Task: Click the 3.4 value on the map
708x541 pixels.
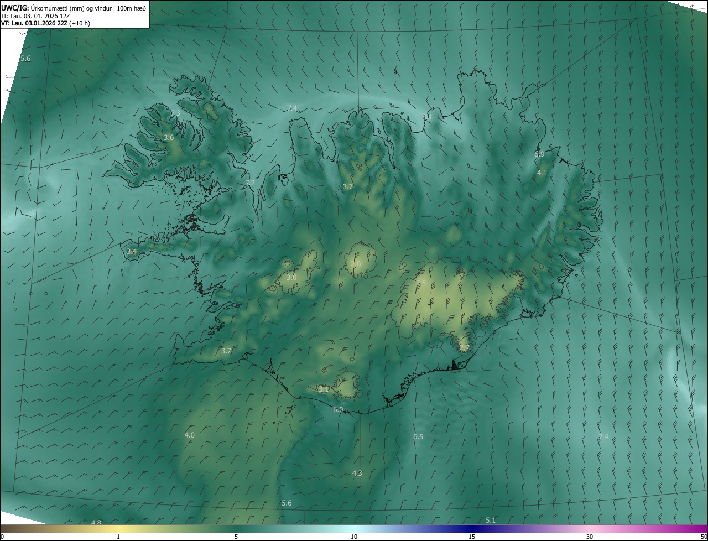Action: (132, 252)
